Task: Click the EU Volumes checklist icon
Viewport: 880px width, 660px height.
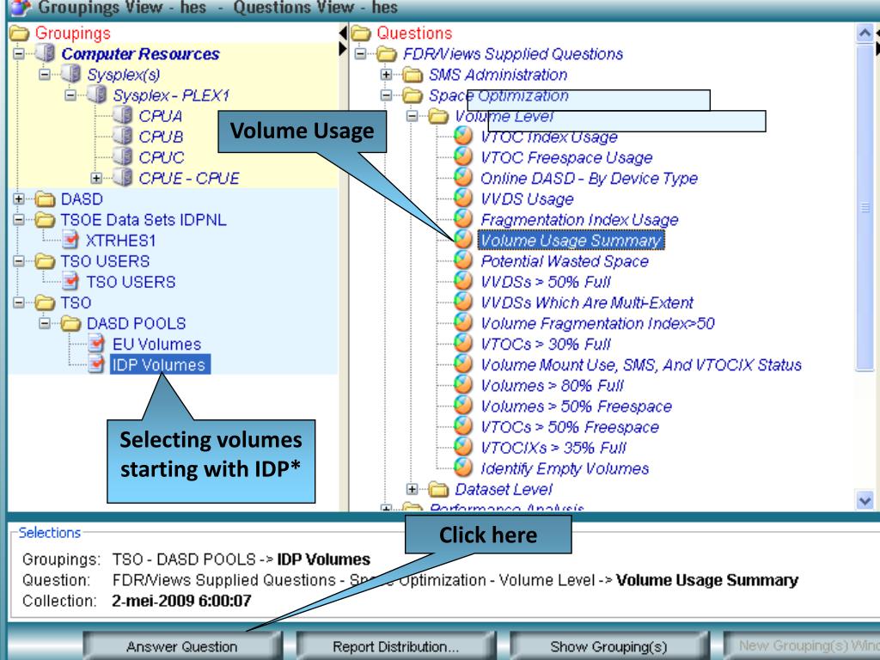Action: click(96, 344)
